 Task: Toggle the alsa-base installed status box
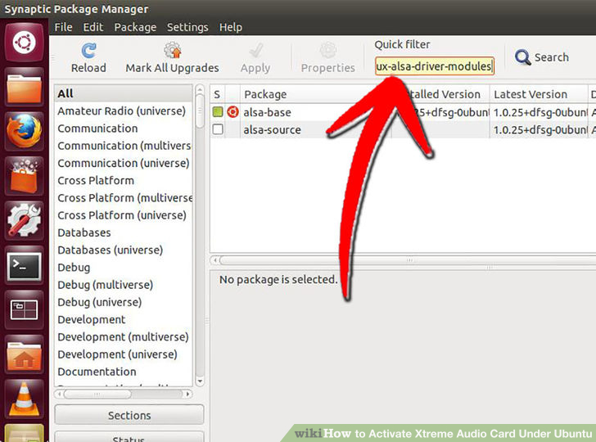tap(218, 112)
